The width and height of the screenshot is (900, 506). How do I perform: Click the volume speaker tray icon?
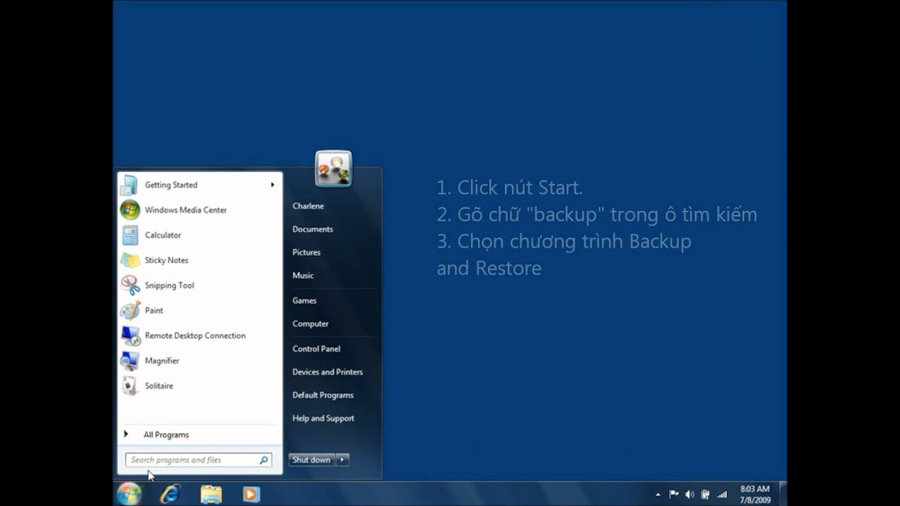pos(690,494)
